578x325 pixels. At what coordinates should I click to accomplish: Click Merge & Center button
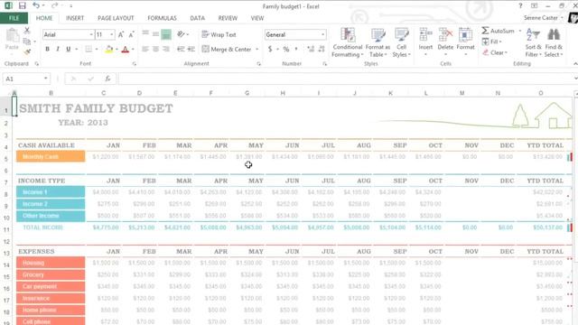point(227,49)
